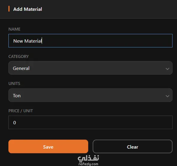Open the Units dropdown
Image resolution: width=177 pixels, height=166 pixels.
tap(90, 95)
